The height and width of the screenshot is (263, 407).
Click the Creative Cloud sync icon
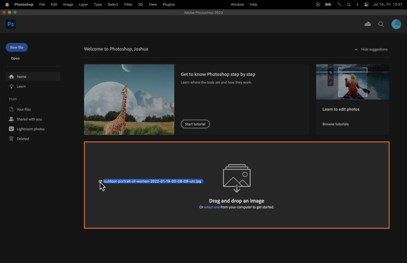pos(367,24)
